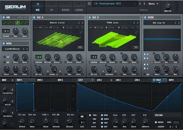Switch to the MATRIX tab
The width and height of the screenshot is (183, 130).
66,7
